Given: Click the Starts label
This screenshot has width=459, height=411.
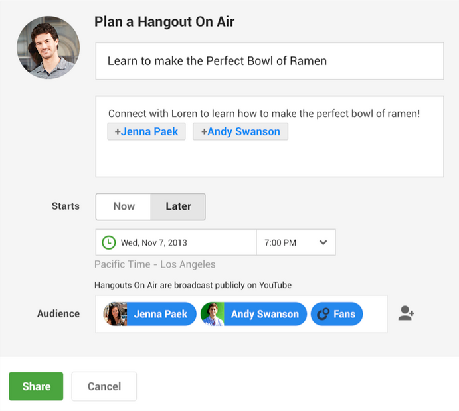Looking at the screenshot, I should (66, 206).
